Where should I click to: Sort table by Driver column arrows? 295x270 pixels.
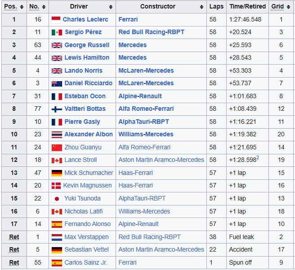tap(111, 7)
